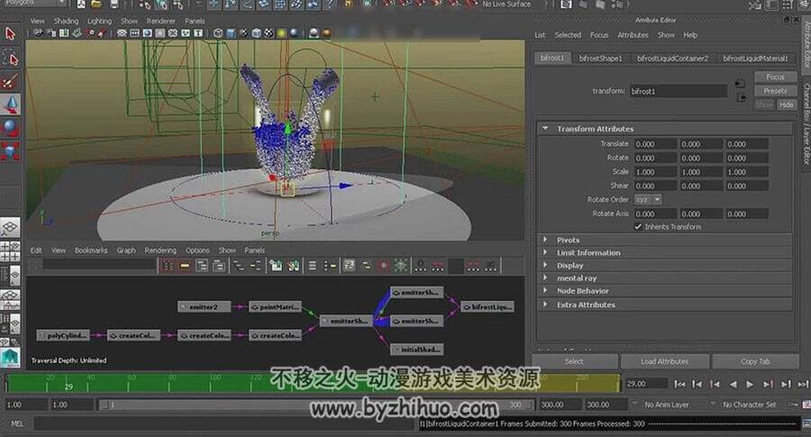Click yellow bar connections icon in node editor
This screenshot has width=811, height=437.
pos(185,266)
